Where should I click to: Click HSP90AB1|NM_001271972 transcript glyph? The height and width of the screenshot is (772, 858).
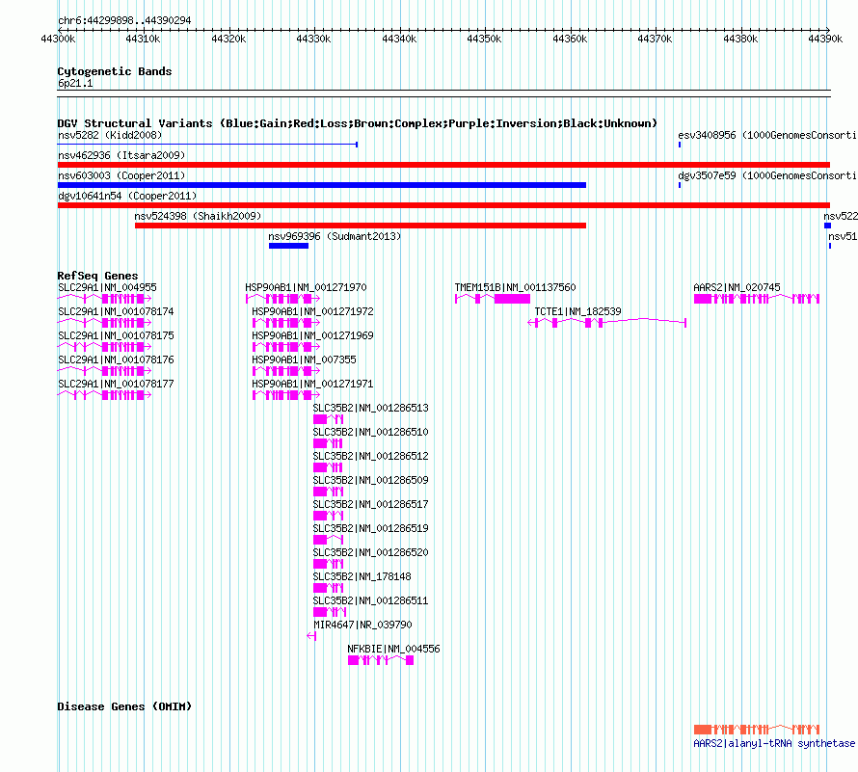click(x=286, y=323)
